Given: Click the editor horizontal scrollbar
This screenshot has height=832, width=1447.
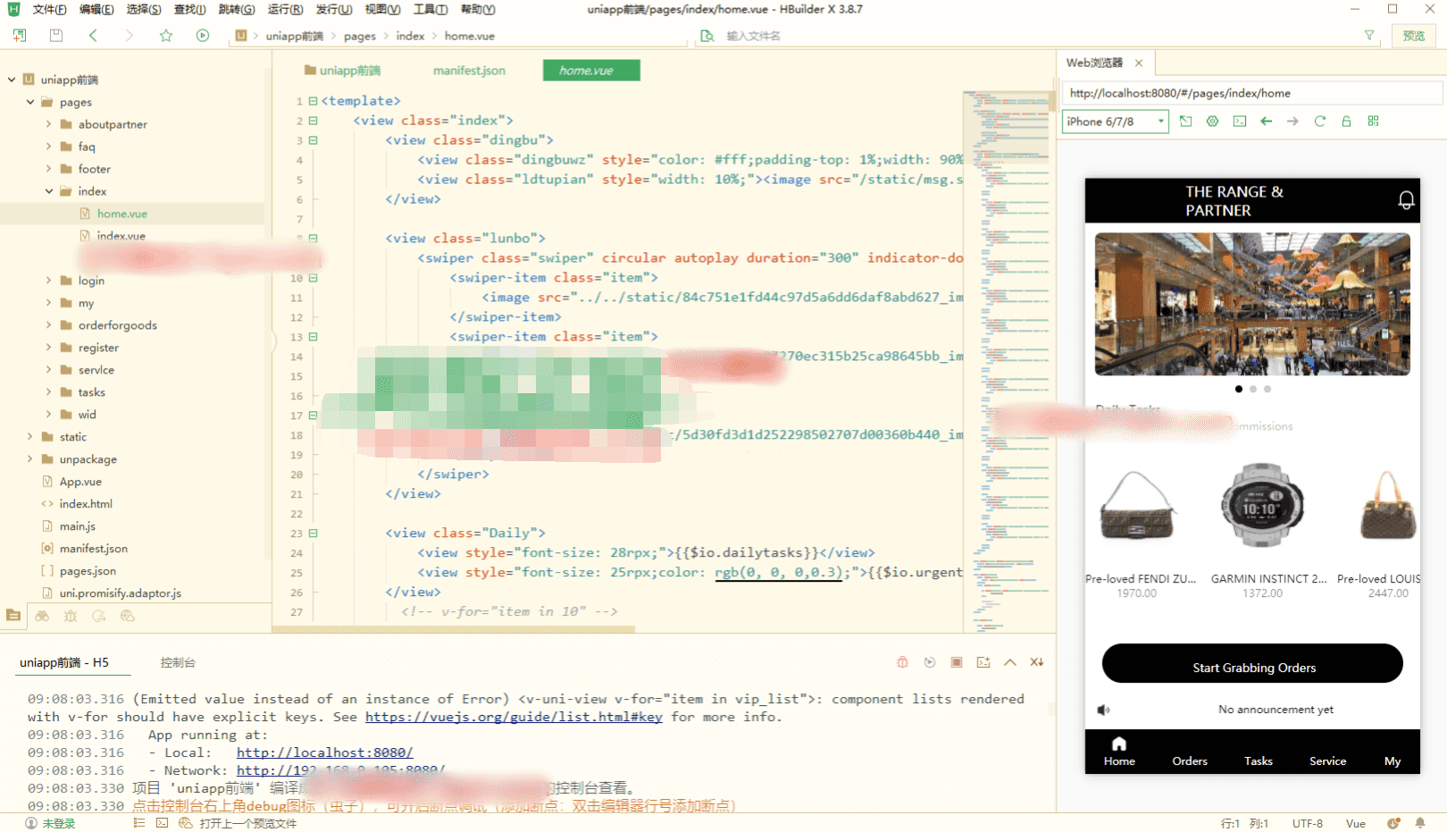Looking at the screenshot, I should click(x=454, y=628).
